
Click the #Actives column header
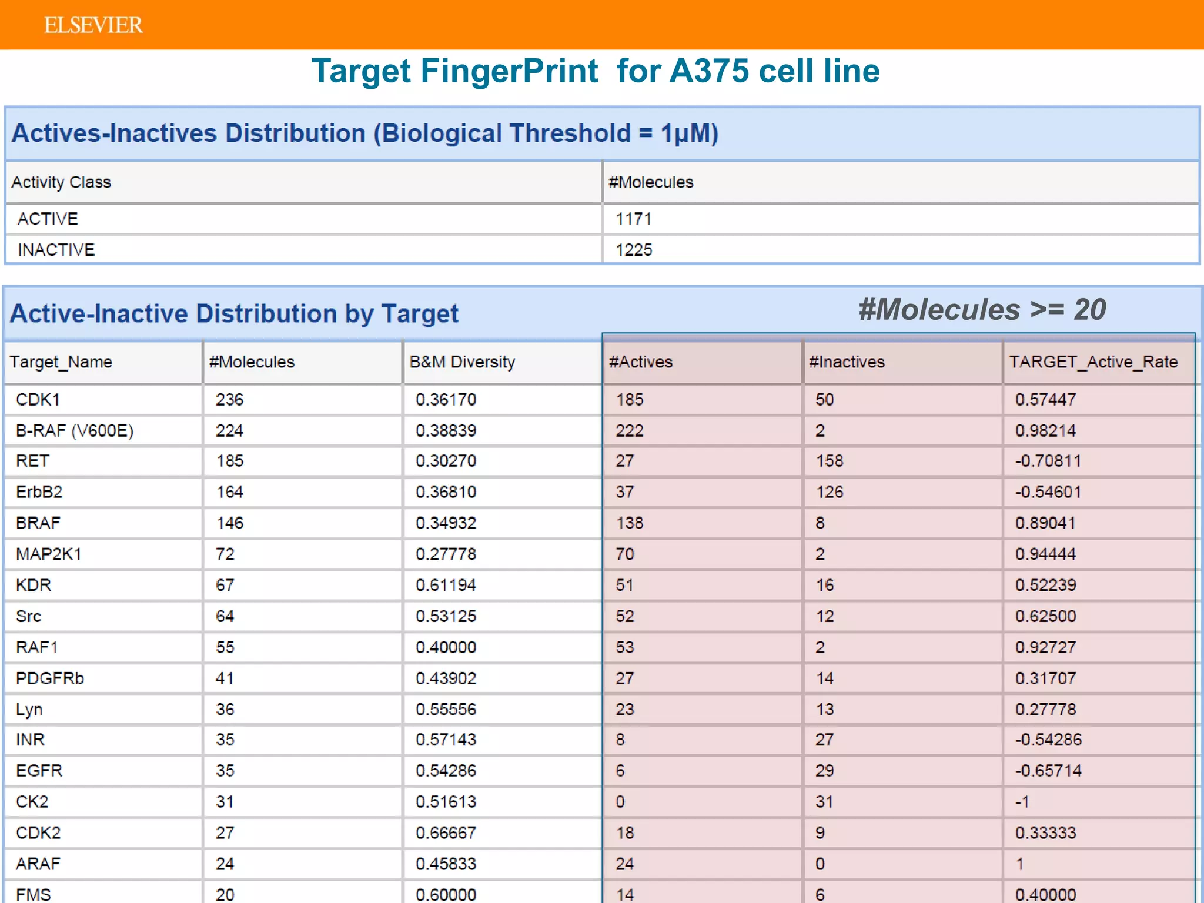pos(641,362)
